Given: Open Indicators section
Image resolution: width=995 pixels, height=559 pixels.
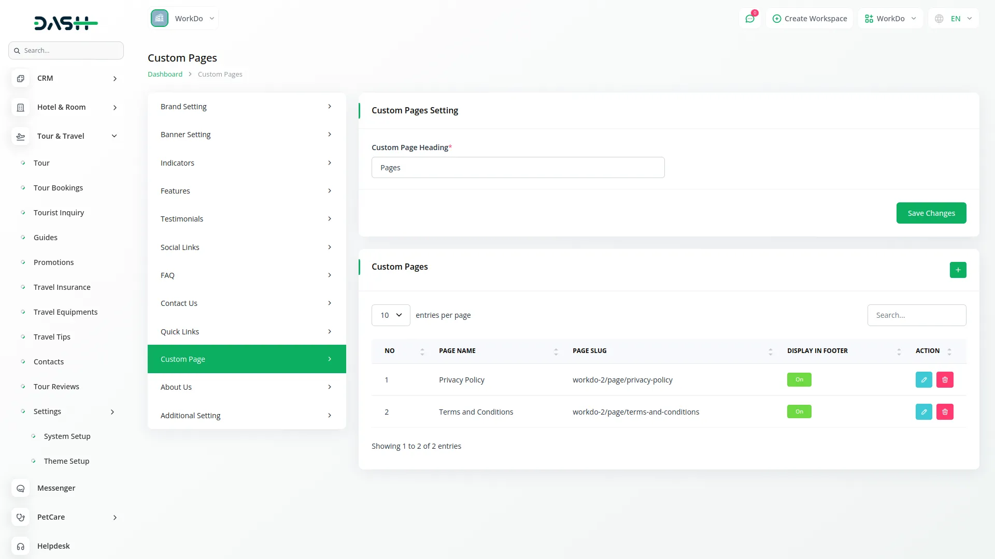Looking at the screenshot, I should 247,163.
